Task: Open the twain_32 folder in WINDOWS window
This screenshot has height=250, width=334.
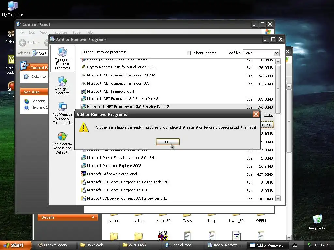Action: [x=236, y=218]
